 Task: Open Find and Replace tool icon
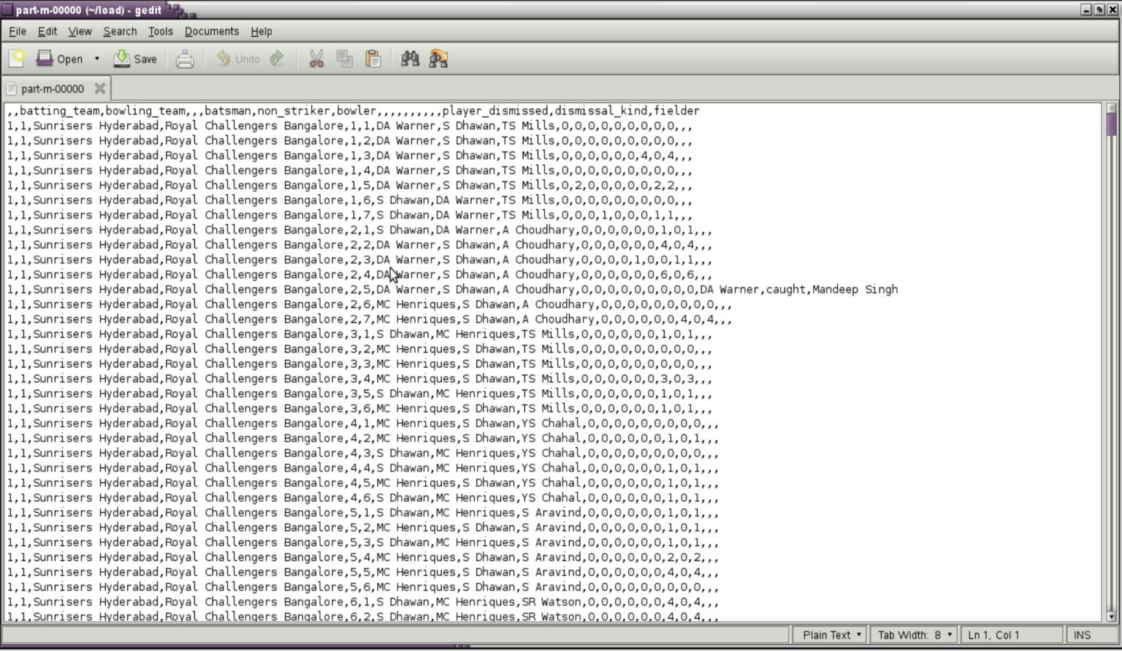(x=439, y=58)
